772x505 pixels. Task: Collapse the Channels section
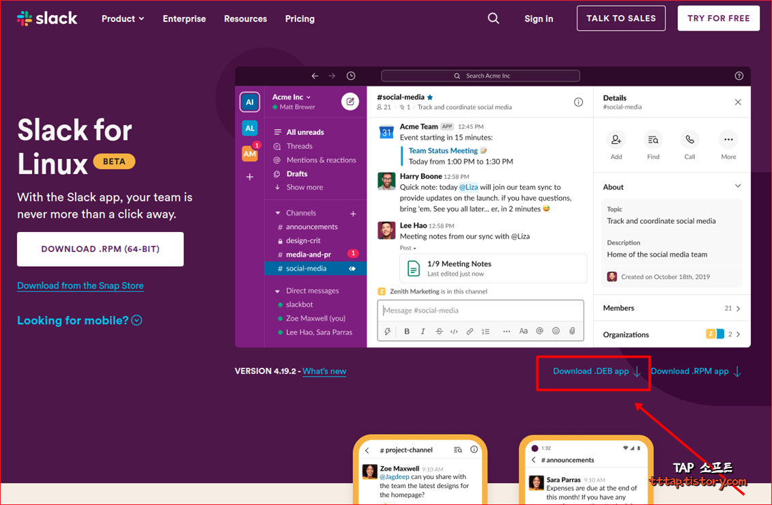click(278, 213)
